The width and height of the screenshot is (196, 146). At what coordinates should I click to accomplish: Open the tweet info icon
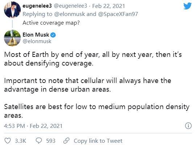pyautogui.click(x=188, y=126)
